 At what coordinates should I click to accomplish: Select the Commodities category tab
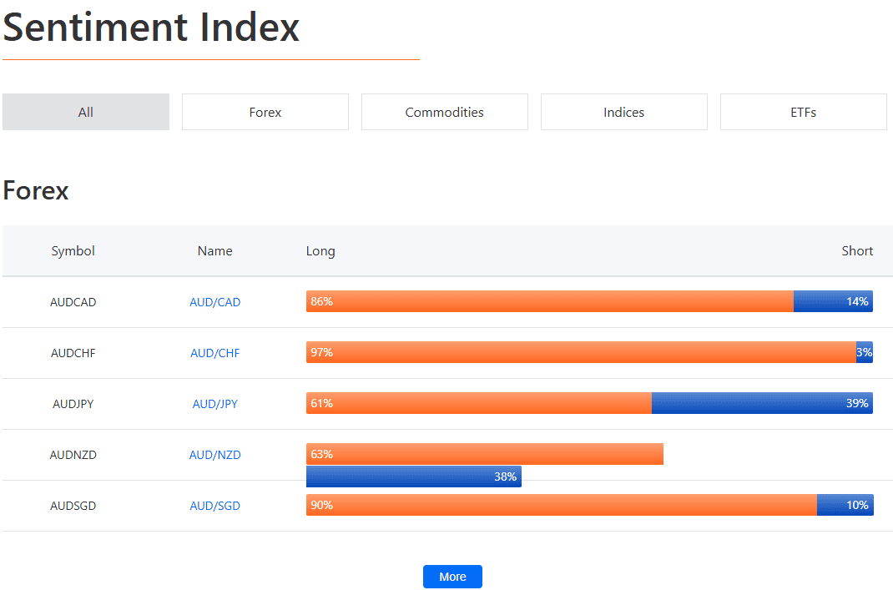pyautogui.click(x=444, y=111)
